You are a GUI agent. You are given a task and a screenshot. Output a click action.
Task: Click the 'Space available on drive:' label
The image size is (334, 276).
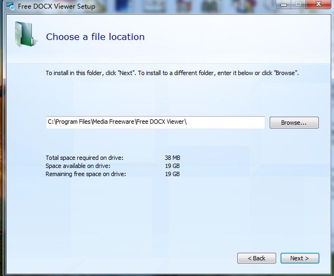tap(78, 166)
